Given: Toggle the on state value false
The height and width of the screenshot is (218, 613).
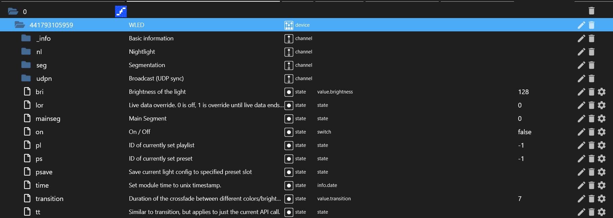Looking at the screenshot, I should pyautogui.click(x=524, y=132).
